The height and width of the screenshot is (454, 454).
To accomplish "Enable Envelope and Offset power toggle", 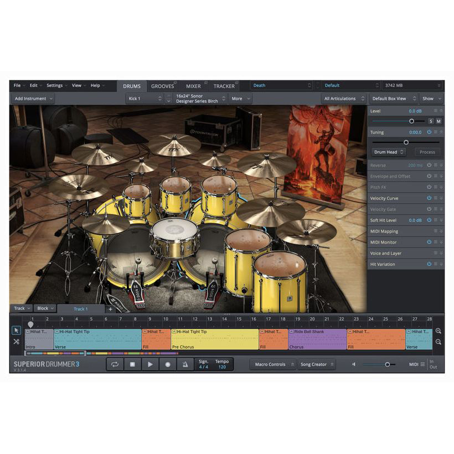I will pyautogui.click(x=429, y=176).
